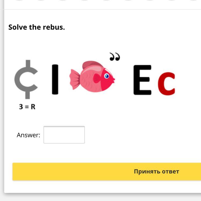This screenshot has height=201, width=201.
Task: Click the fish's tail fin
Action: [75, 79]
